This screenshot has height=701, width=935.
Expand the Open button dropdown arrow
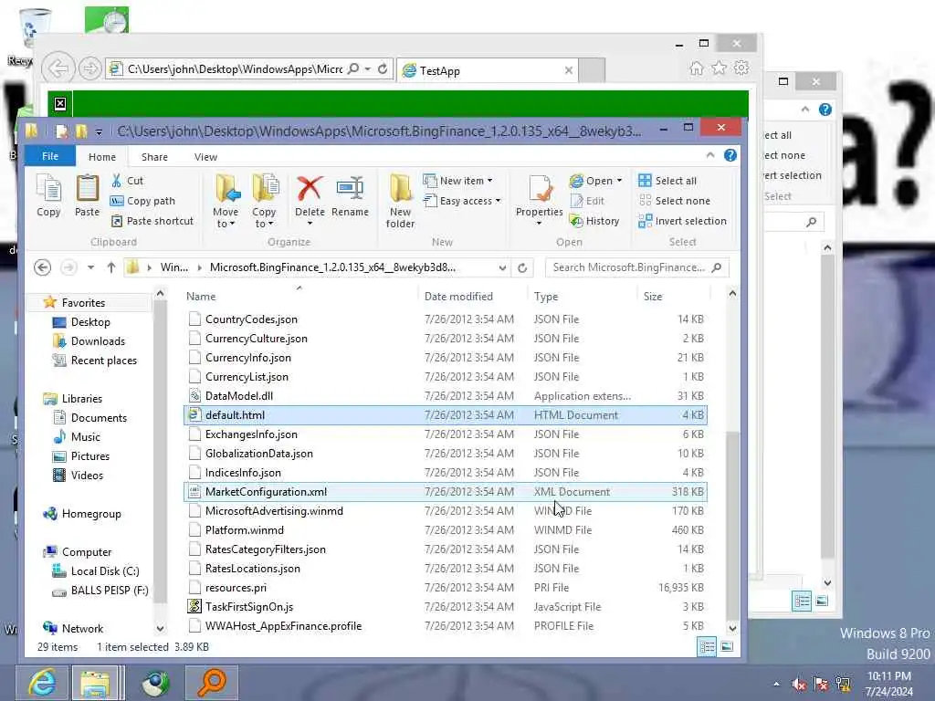pos(620,181)
